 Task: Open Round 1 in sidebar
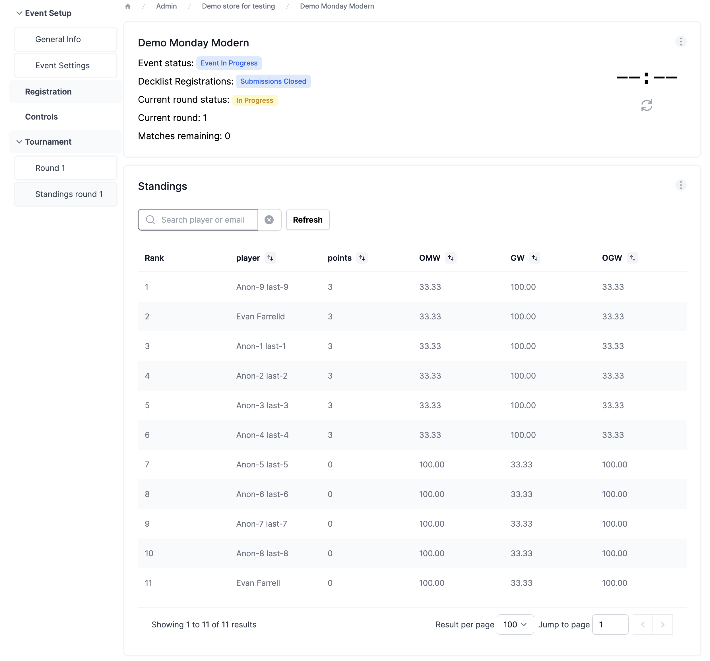(50, 168)
